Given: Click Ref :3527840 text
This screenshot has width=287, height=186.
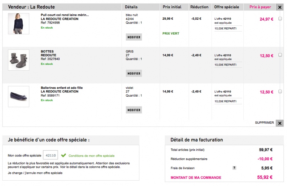Looking at the screenshot, I should (50, 59).
